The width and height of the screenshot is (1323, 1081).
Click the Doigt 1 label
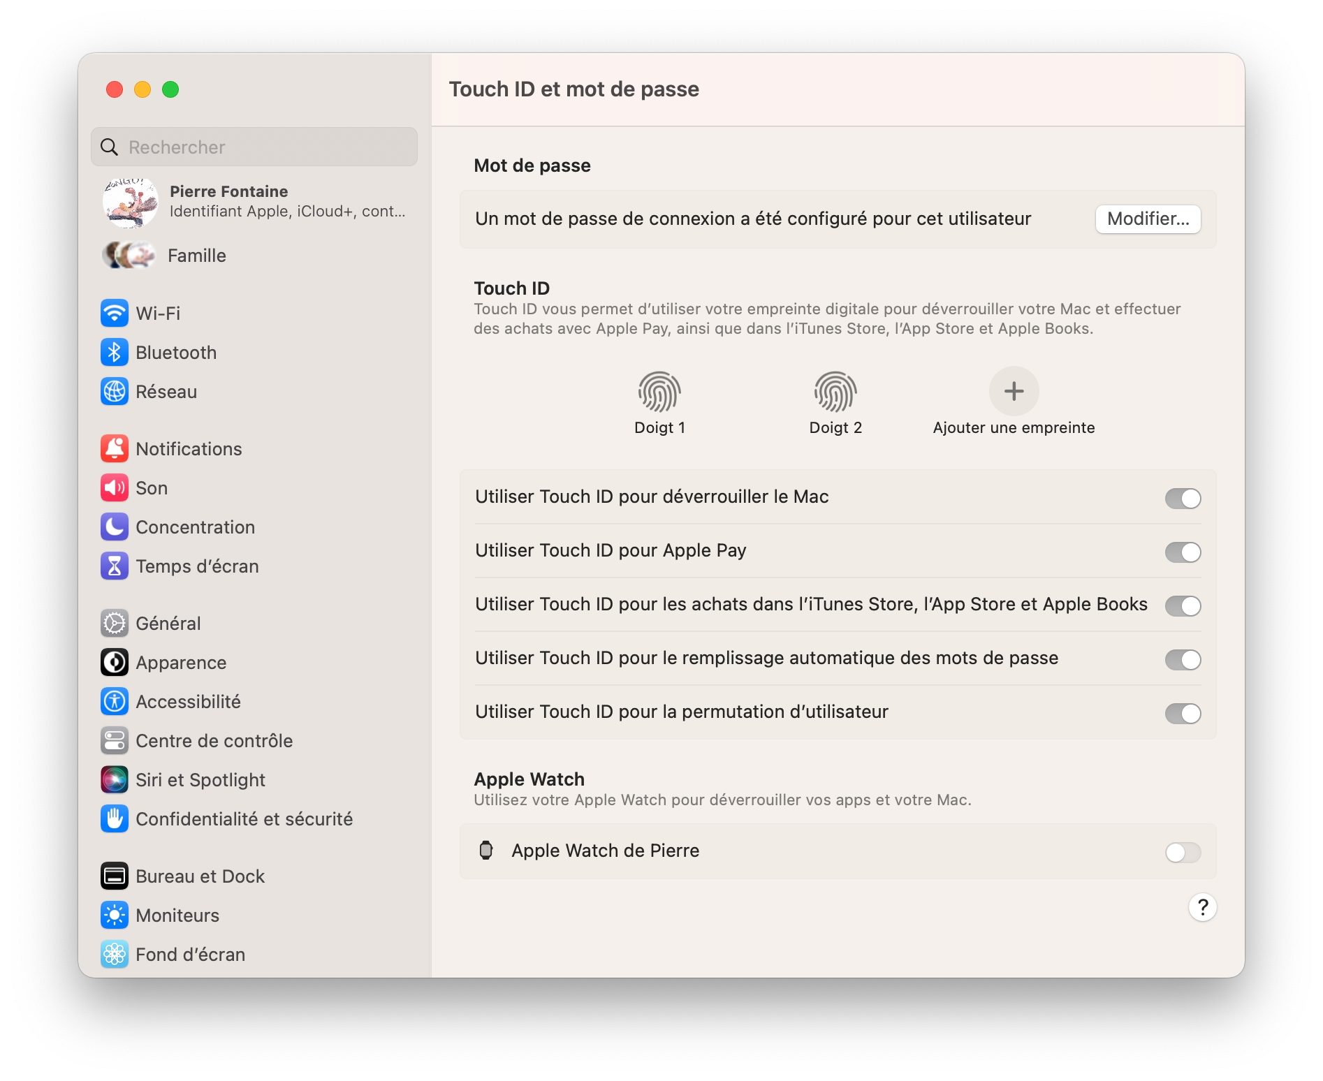659,427
